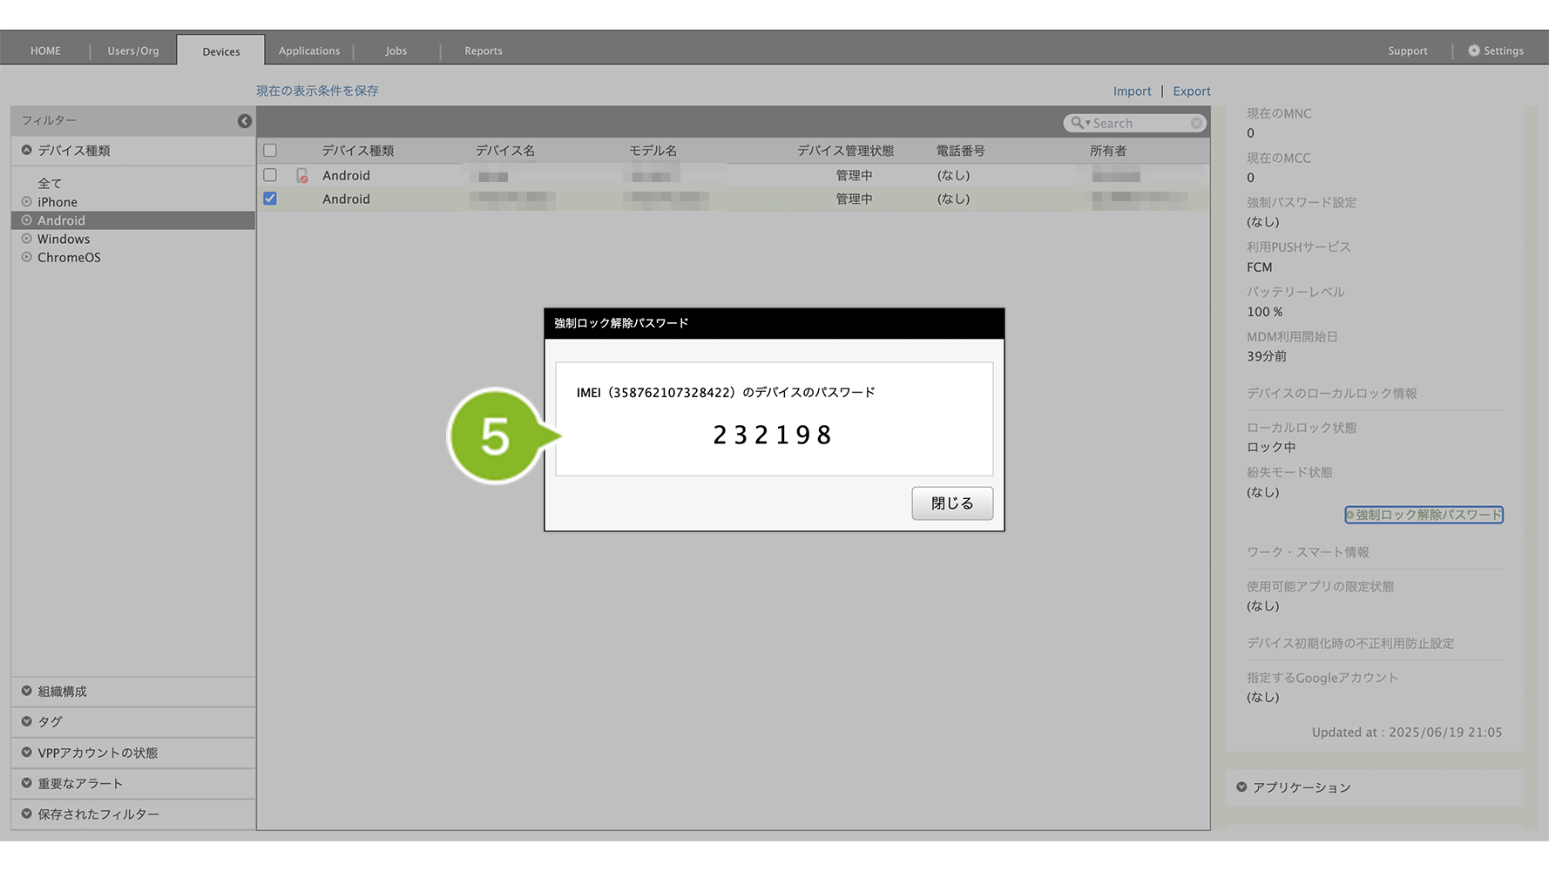Image resolution: width=1549 pixels, height=871 pixels.
Task: Uncheck the second Android device checkbox
Action: click(270, 199)
